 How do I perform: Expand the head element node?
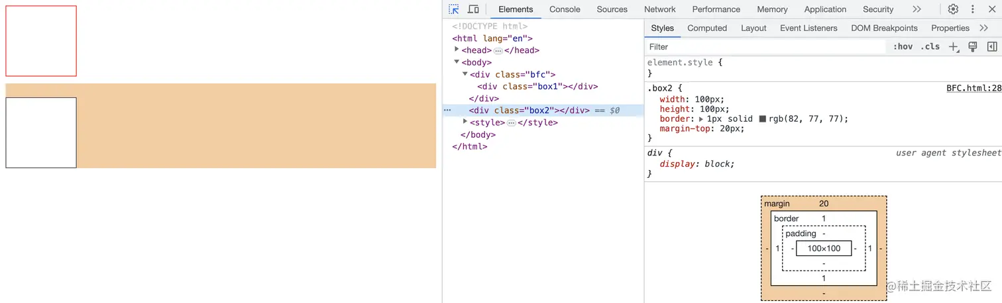pos(457,50)
